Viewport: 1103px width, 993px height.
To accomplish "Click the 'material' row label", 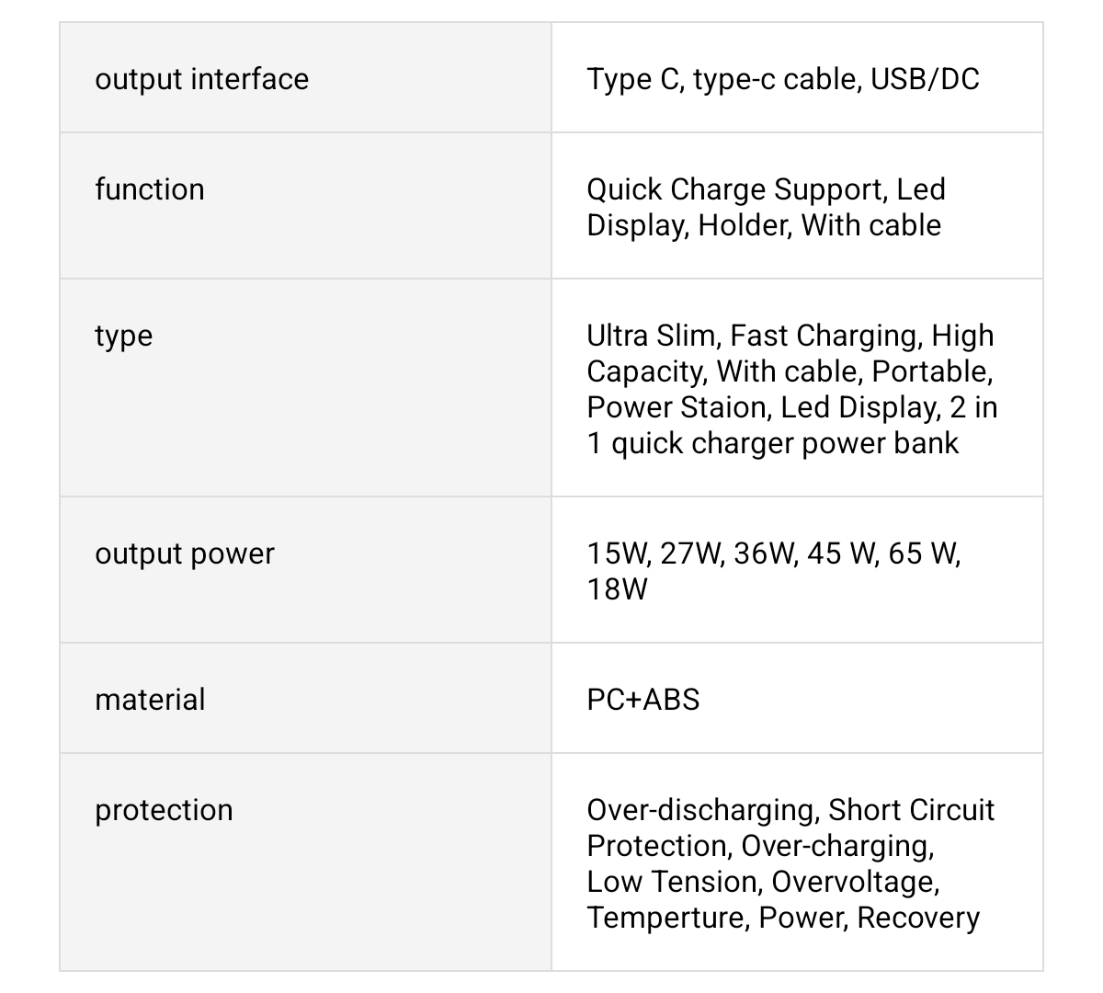I will [150, 700].
